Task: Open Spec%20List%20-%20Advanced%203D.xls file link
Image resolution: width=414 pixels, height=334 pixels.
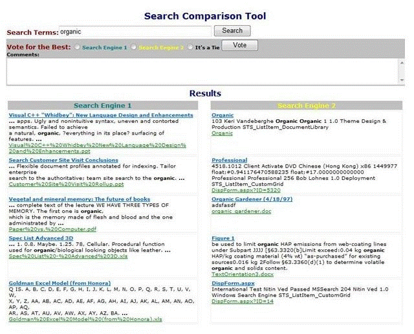Action: click(x=68, y=256)
